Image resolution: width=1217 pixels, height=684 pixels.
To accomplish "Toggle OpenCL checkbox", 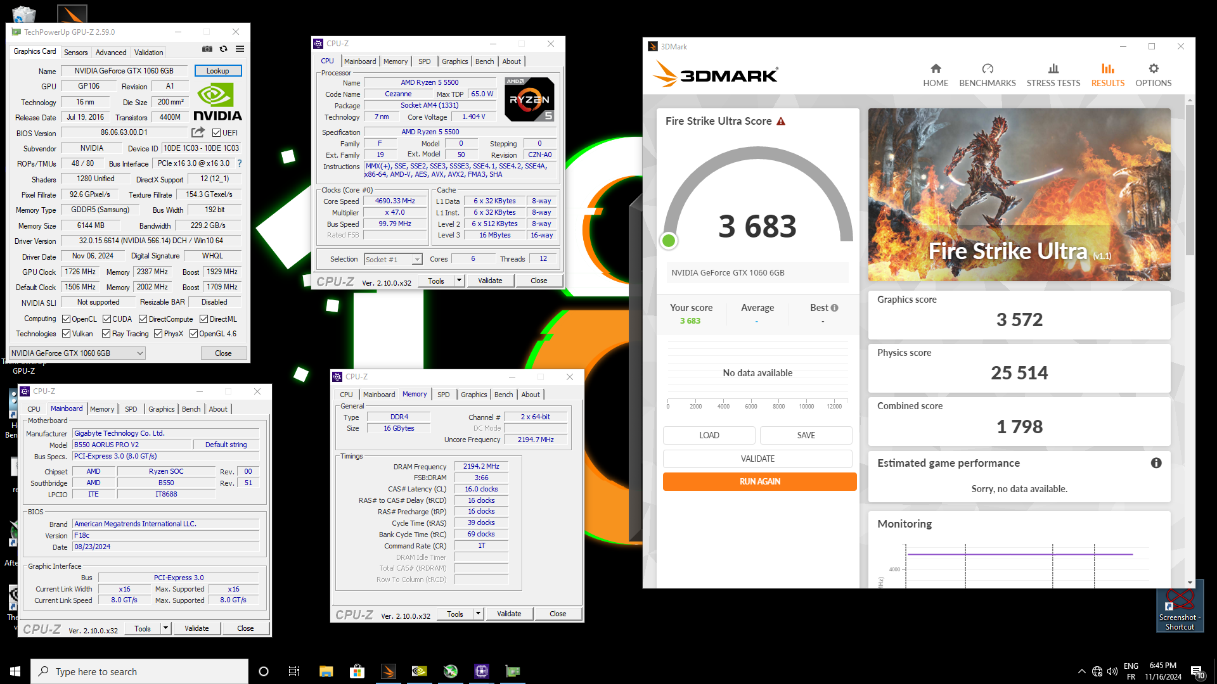I will 66,319.
